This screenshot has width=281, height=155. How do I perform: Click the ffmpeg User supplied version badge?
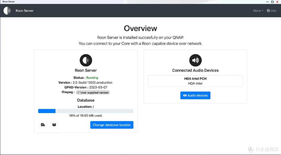[93, 92]
